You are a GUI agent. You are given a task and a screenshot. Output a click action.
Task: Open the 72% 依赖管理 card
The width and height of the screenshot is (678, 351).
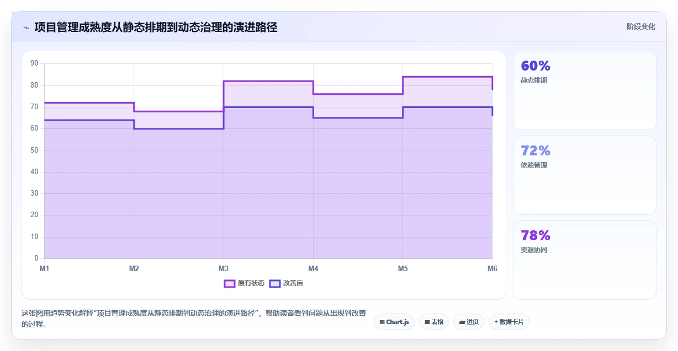tap(584, 175)
